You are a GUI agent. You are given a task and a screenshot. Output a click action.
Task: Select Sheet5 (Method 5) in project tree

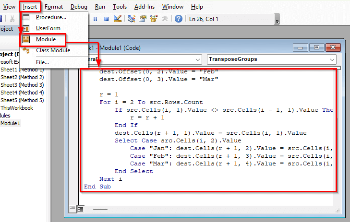22,100
